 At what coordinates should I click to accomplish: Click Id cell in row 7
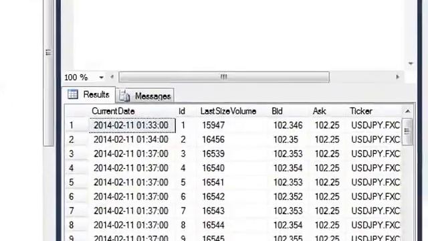point(183,211)
